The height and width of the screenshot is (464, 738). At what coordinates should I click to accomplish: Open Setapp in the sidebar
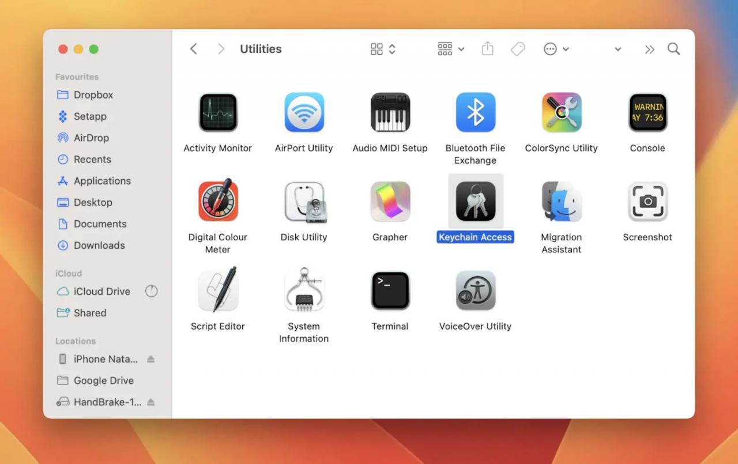click(90, 116)
